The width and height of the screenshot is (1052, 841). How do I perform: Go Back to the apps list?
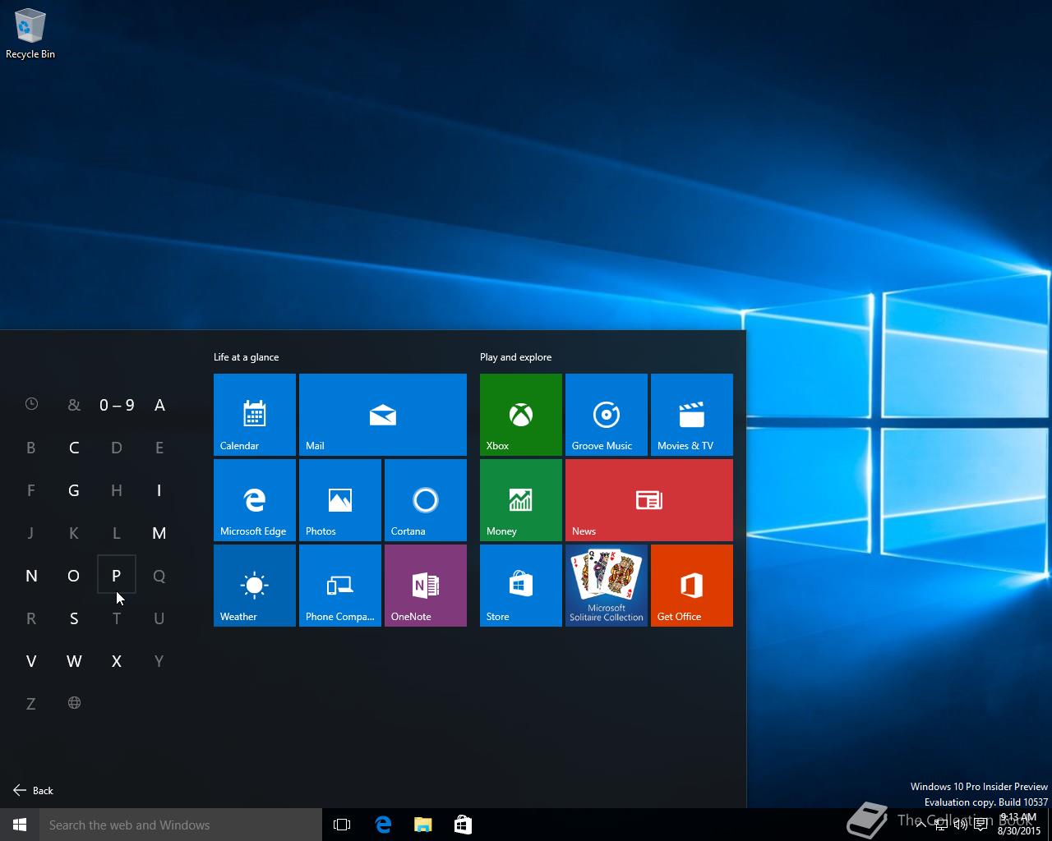click(x=33, y=790)
